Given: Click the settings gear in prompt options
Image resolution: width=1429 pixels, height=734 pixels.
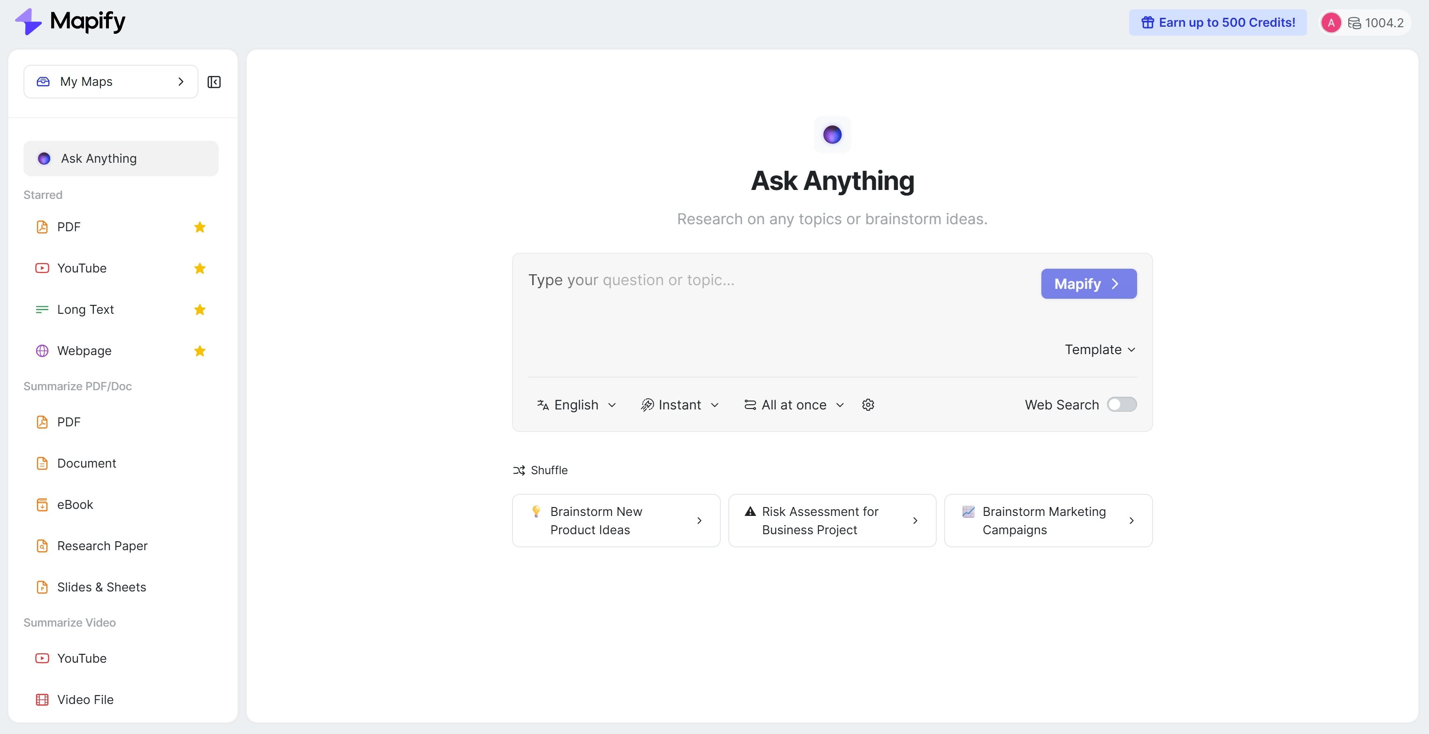Looking at the screenshot, I should [868, 405].
